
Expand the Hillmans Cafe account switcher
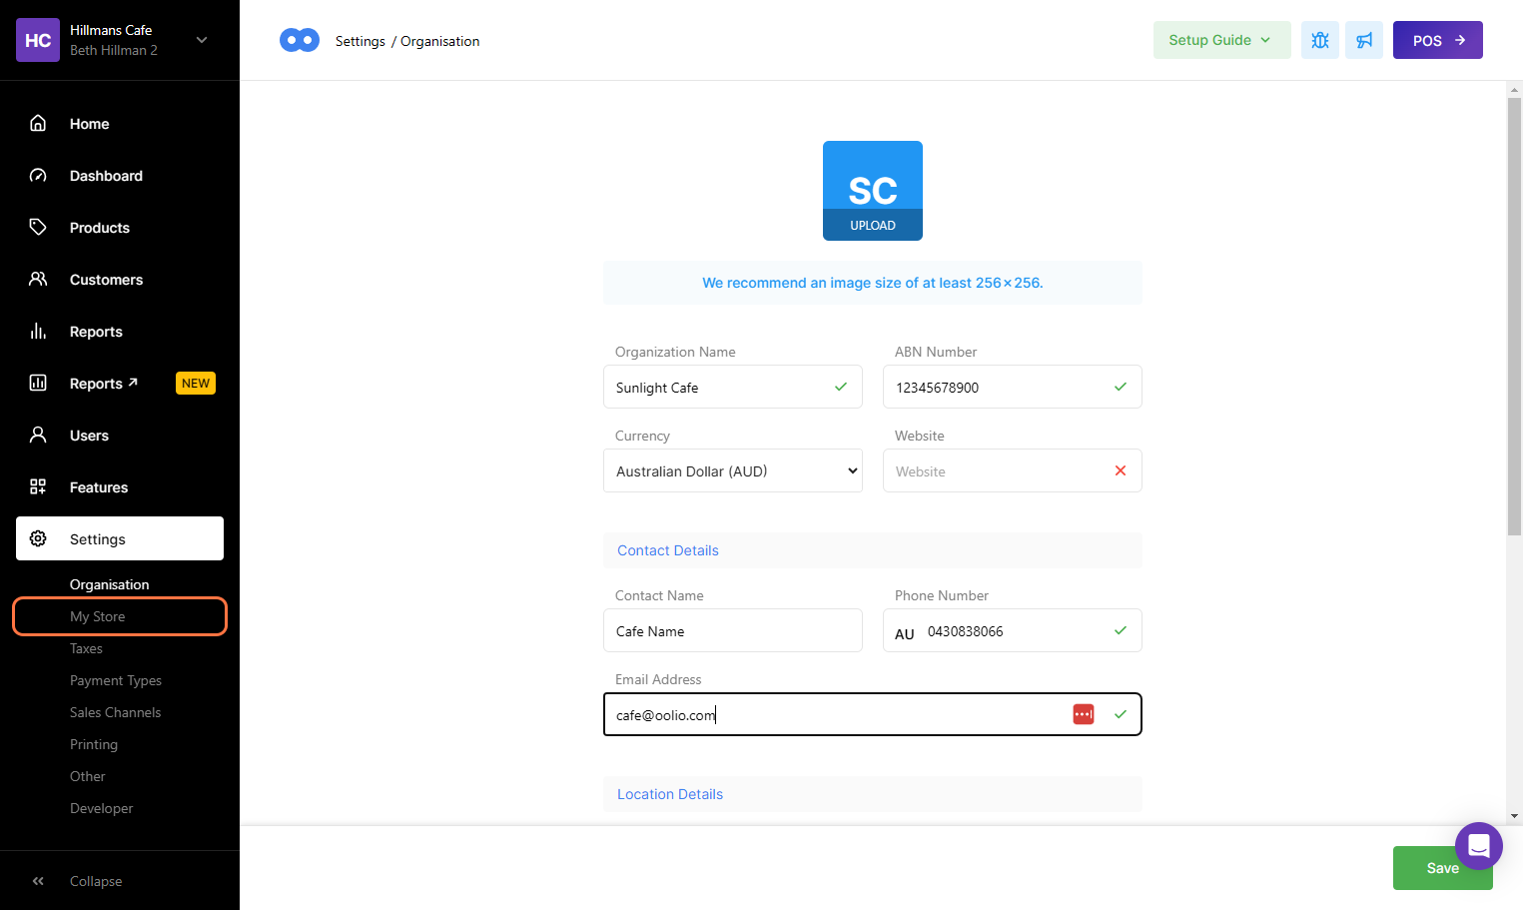point(202,40)
